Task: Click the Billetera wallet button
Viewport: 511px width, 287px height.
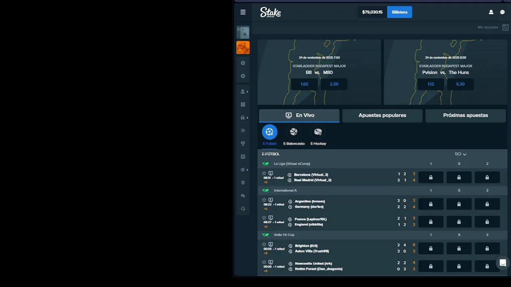Action: click(x=400, y=12)
